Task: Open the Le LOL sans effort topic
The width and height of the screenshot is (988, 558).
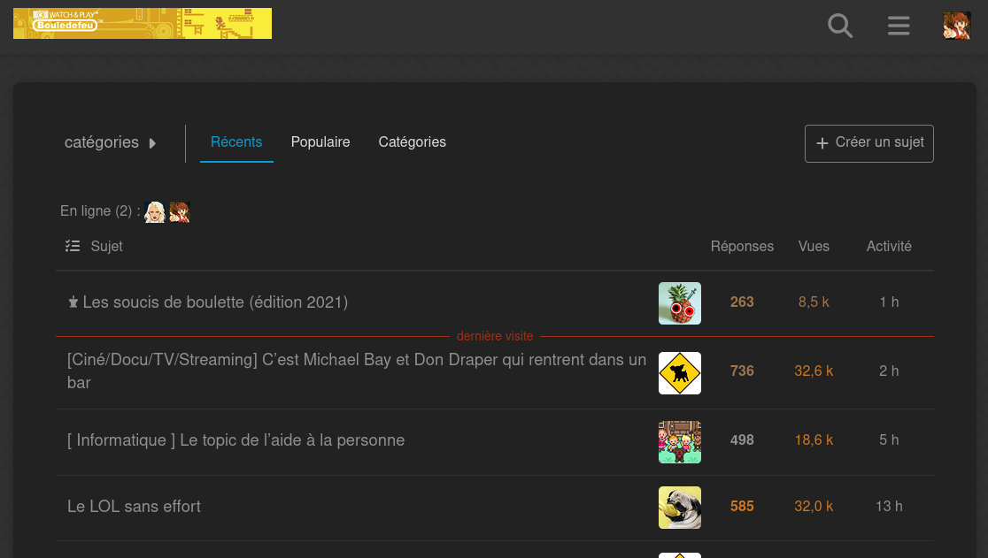Action: pyautogui.click(x=134, y=507)
